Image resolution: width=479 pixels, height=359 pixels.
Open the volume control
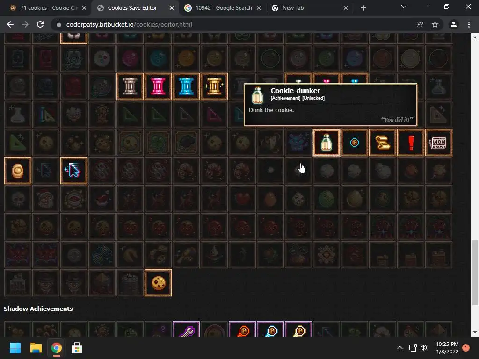click(424, 348)
